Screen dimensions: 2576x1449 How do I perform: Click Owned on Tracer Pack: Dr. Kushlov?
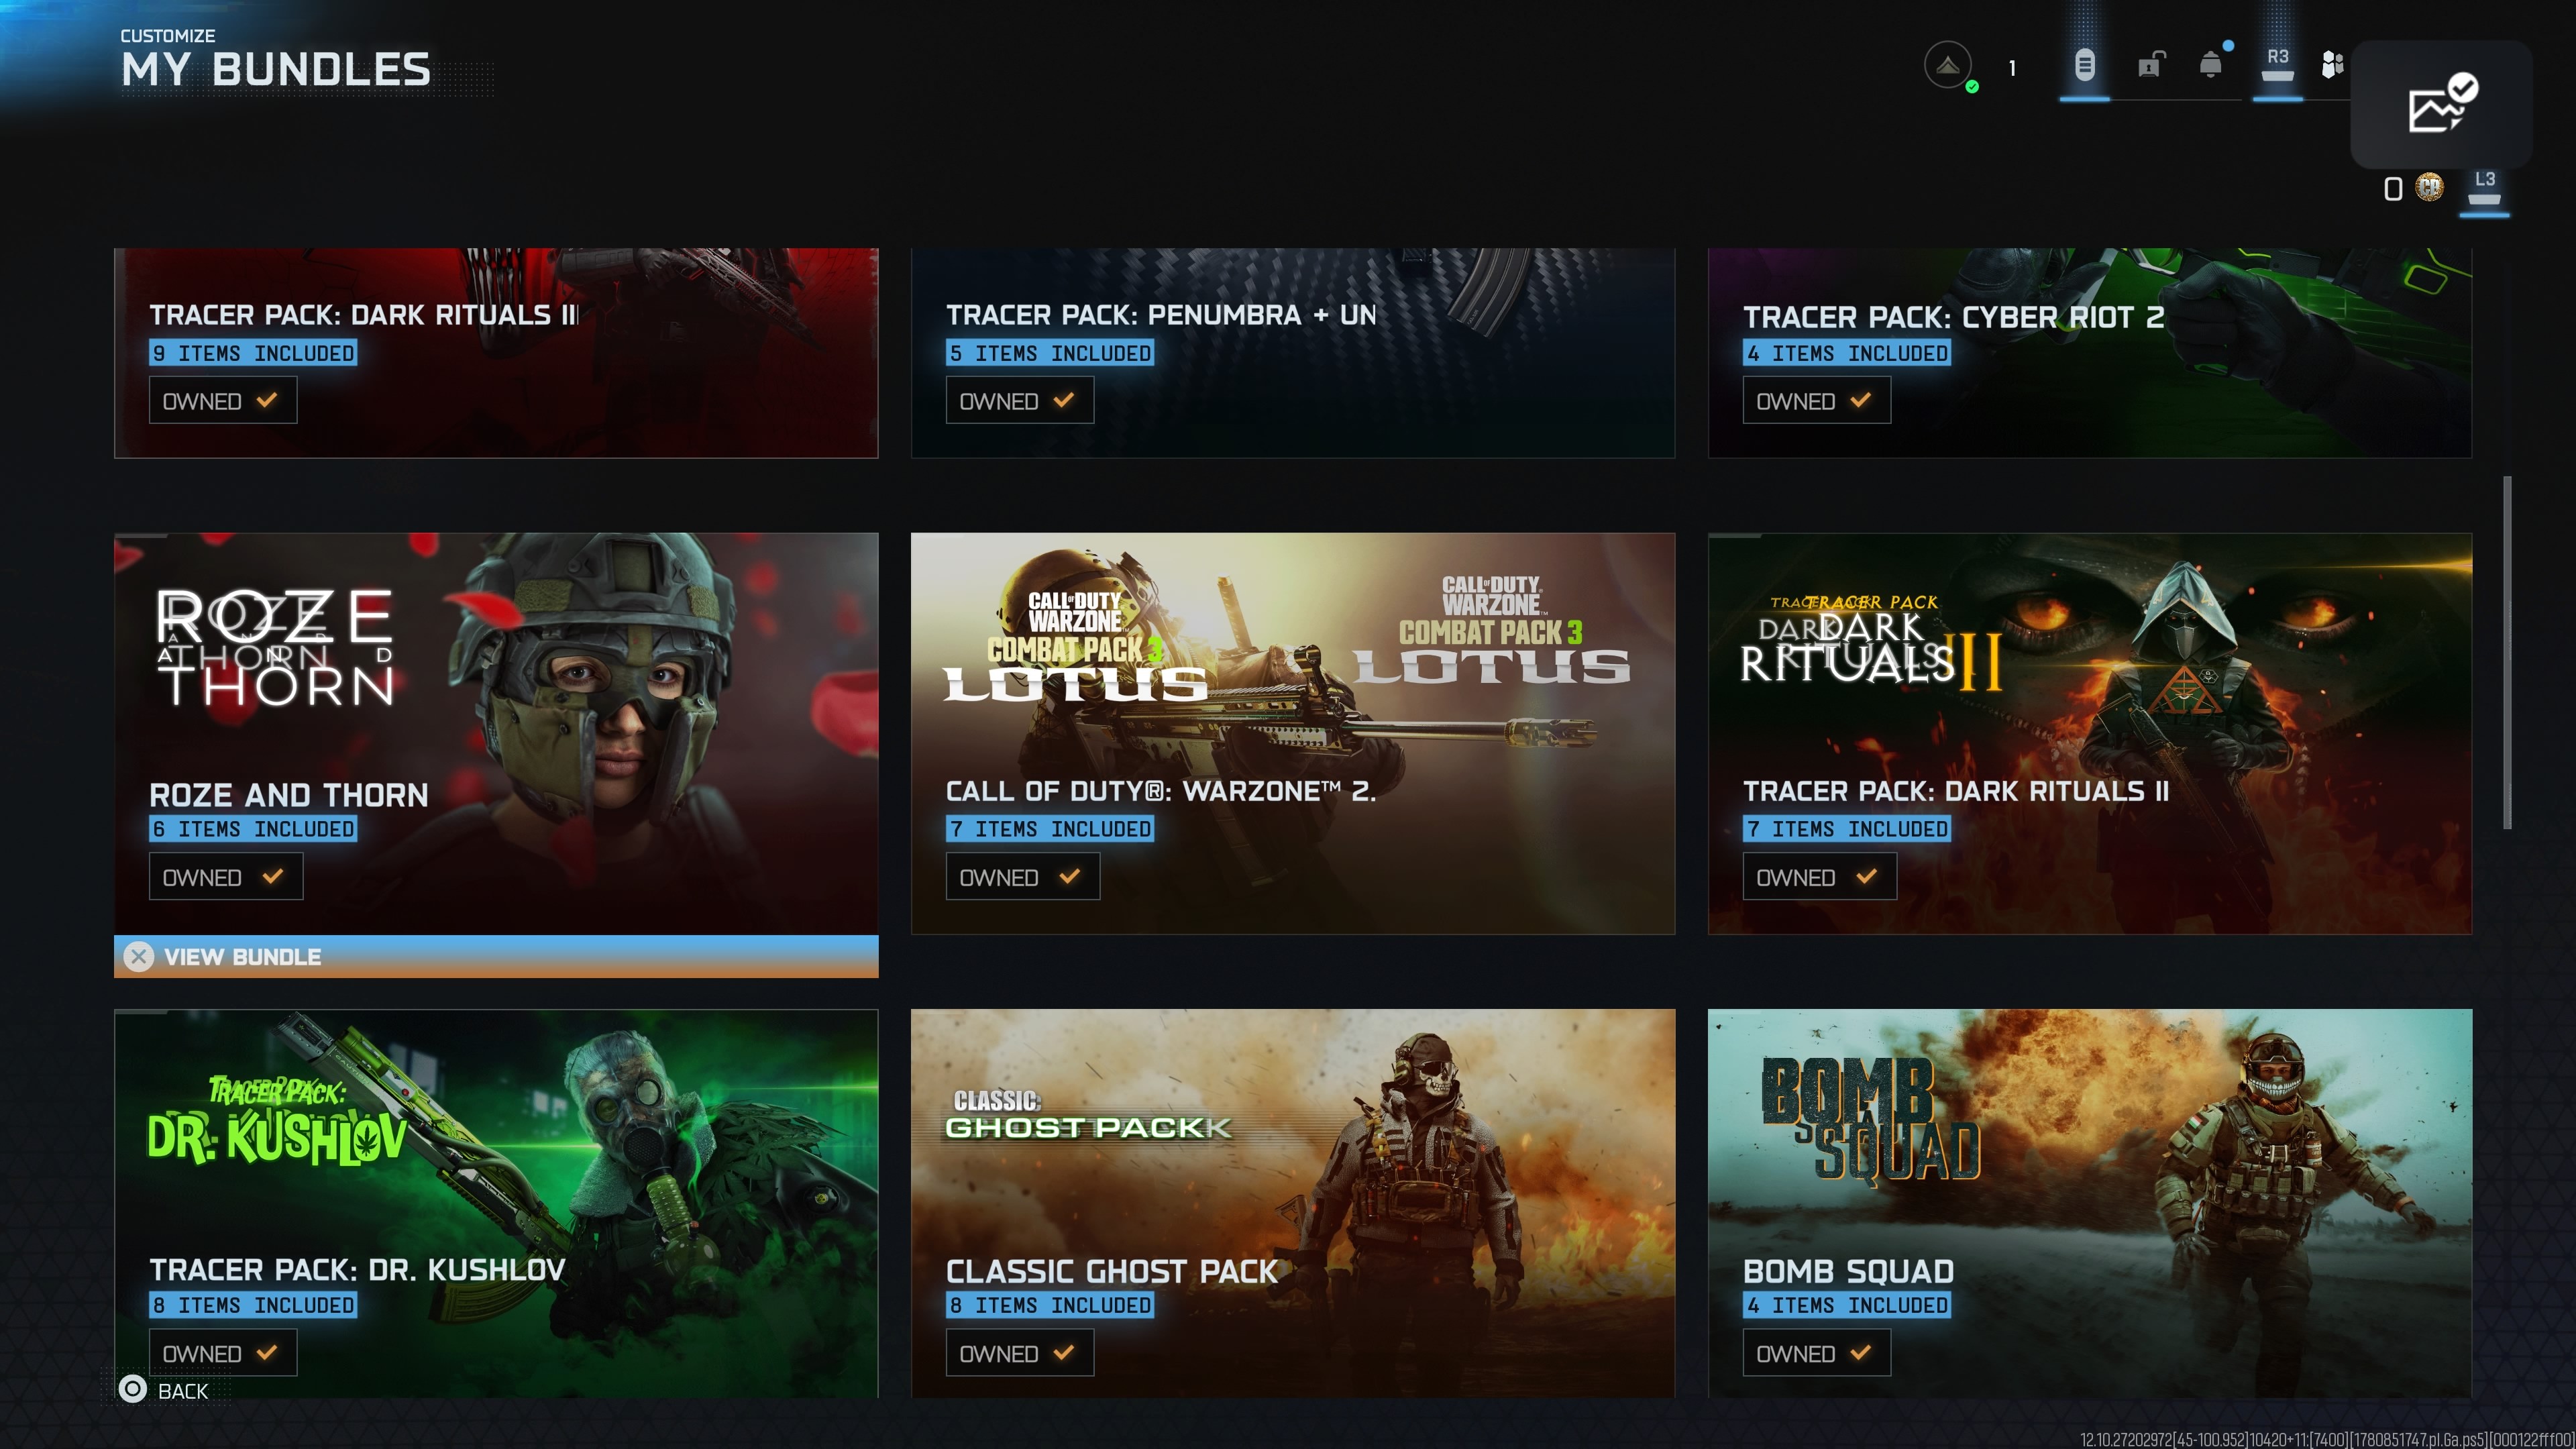tap(223, 1353)
